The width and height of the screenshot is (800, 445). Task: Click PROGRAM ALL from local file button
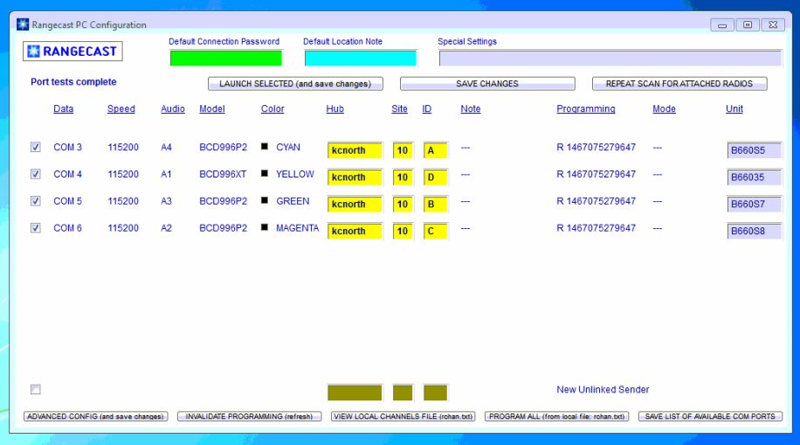point(556,416)
